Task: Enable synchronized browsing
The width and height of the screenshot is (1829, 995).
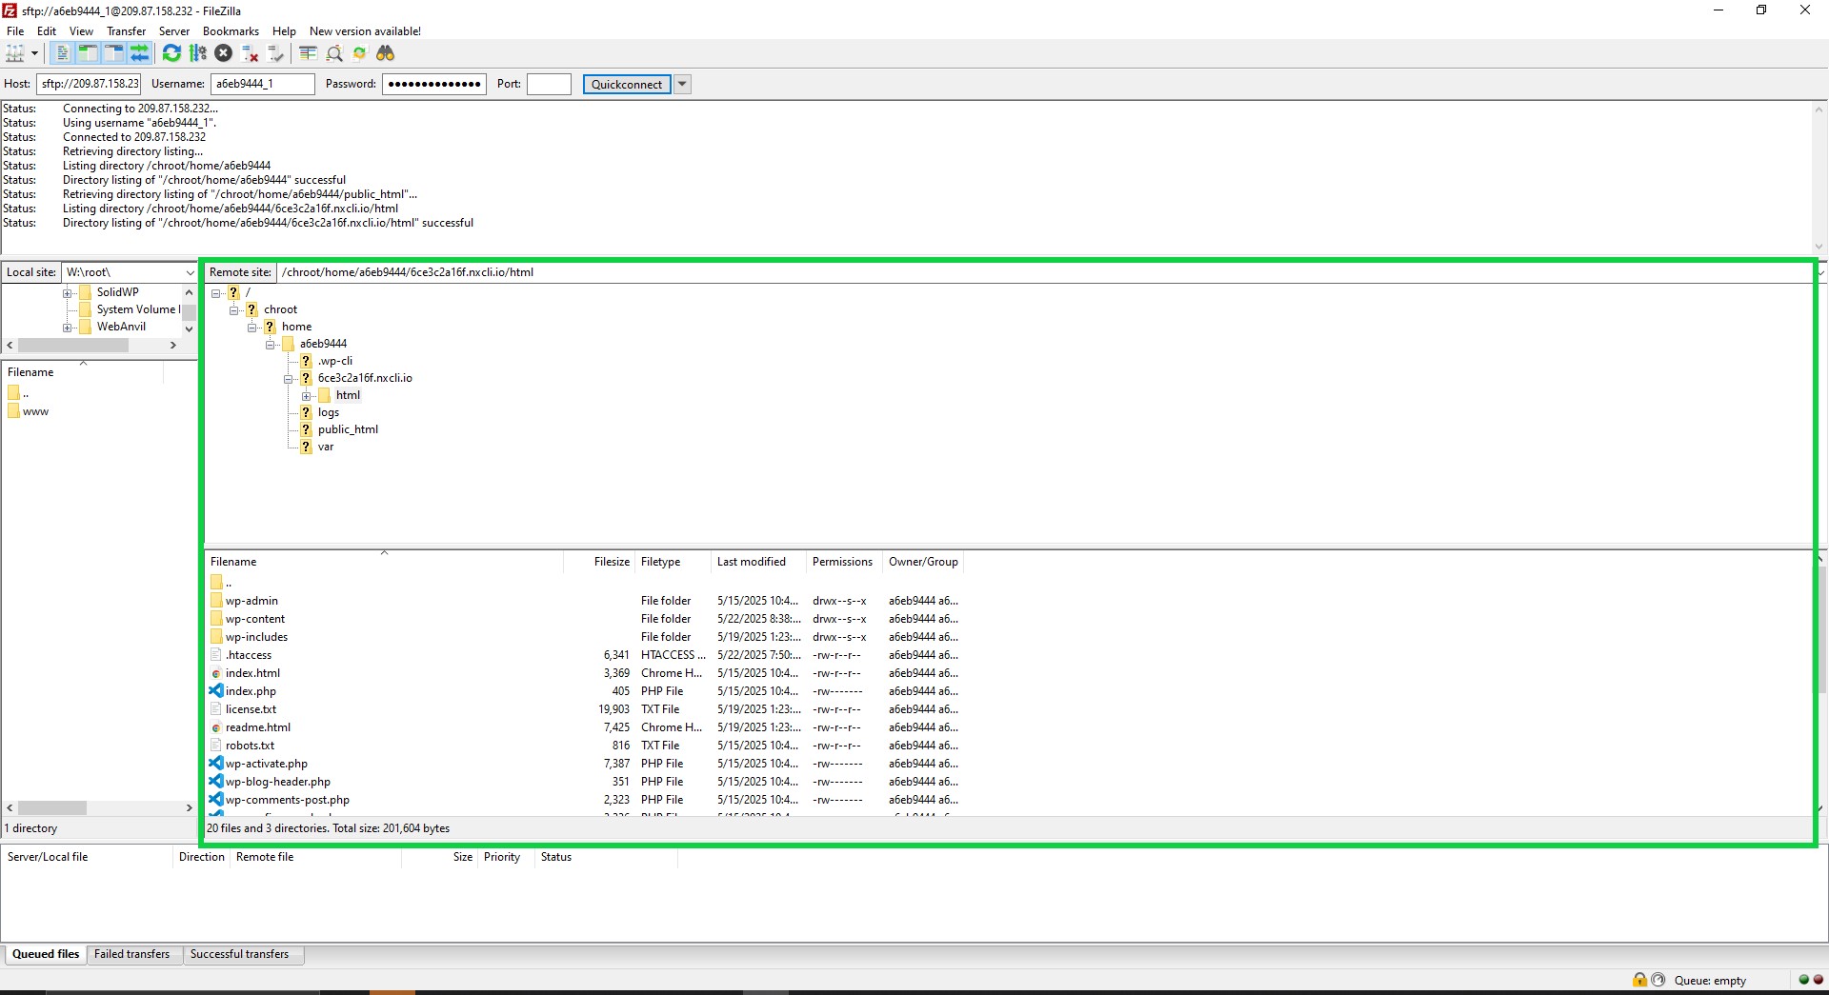Action: click(x=359, y=53)
